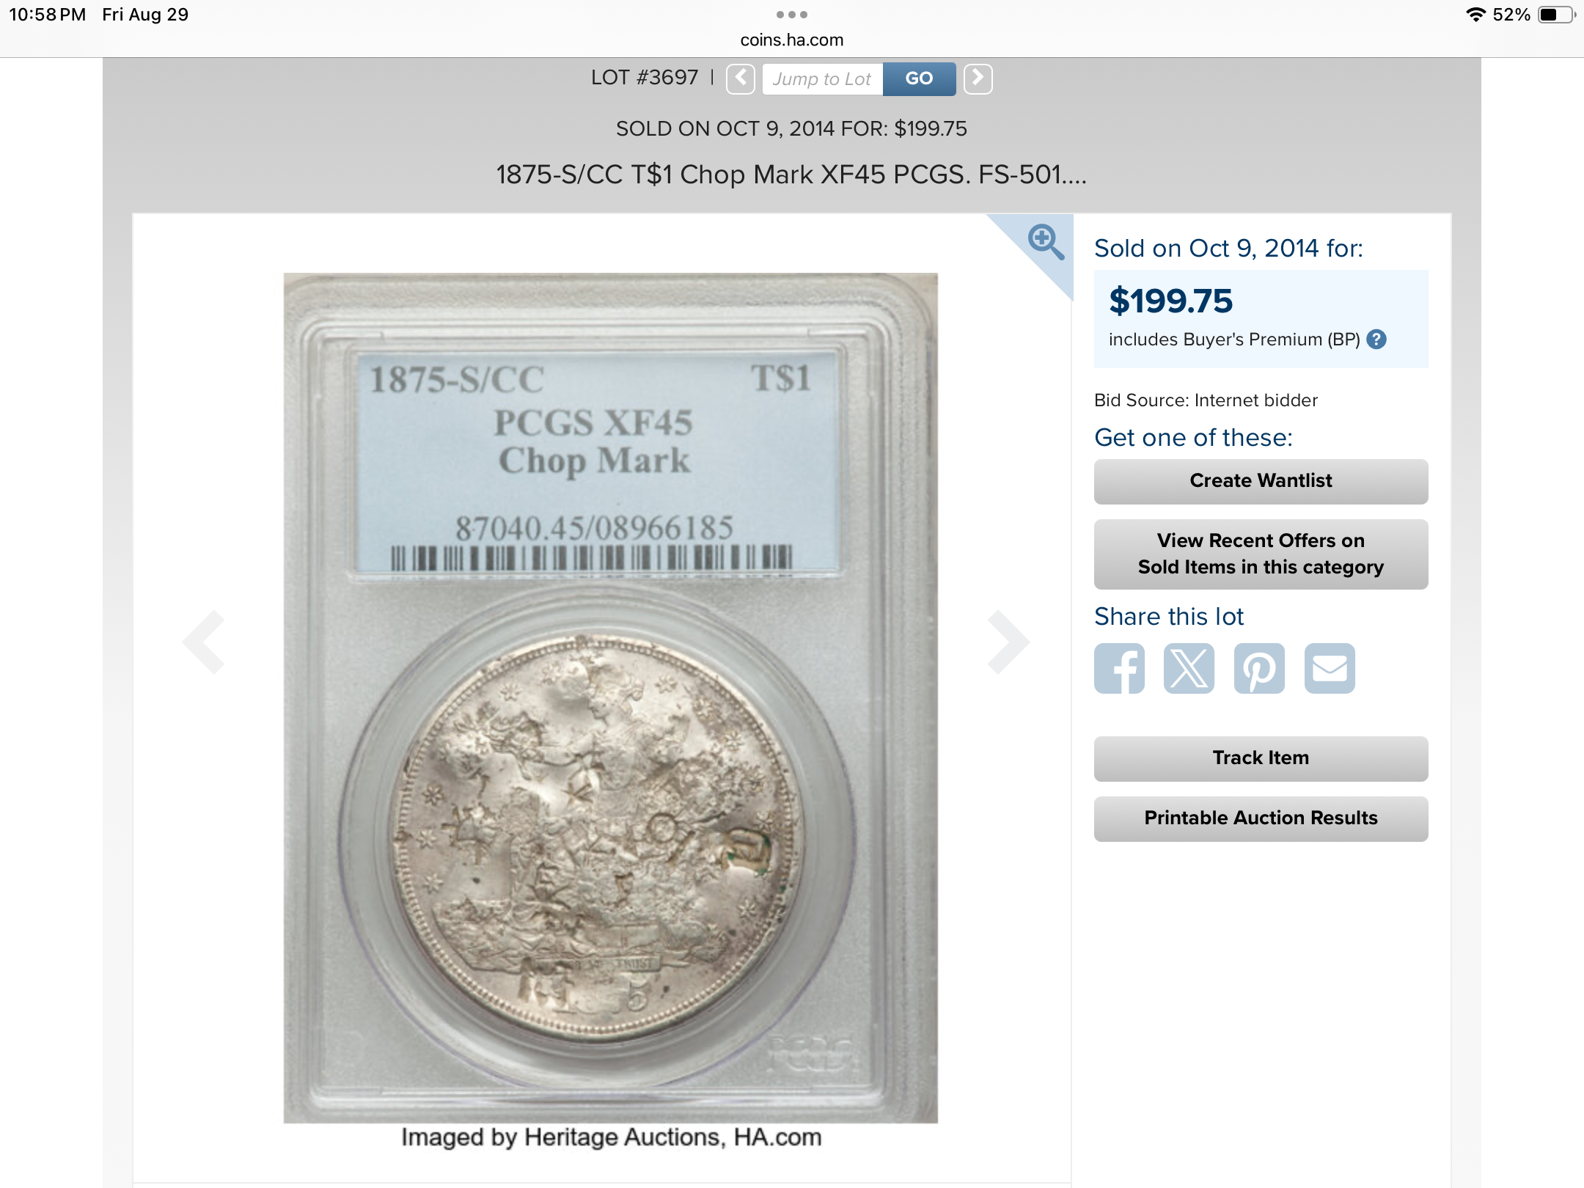This screenshot has width=1584, height=1188.
Task: Click Create Wantlist
Action: [1261, 481]
